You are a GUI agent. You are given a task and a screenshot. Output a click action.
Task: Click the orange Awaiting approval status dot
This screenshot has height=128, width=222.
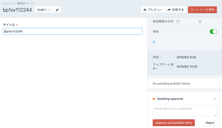(154, 99)
